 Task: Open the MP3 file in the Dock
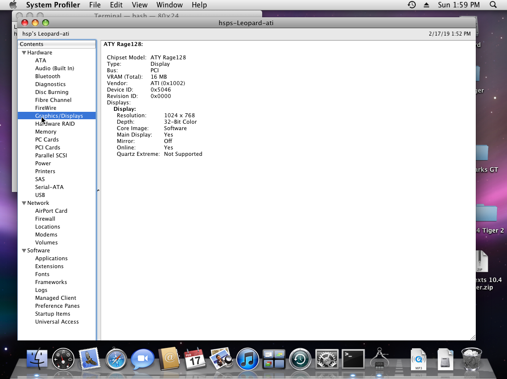[x=418, y=359]
